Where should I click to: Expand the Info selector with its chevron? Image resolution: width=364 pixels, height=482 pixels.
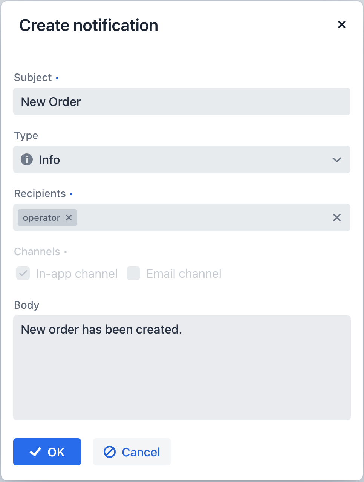pyautogui.click(x=336, y=159)
